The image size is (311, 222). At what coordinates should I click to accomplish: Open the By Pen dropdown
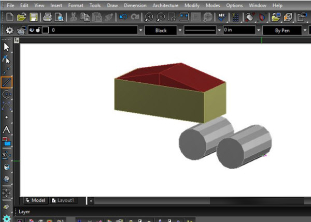(286, 31)
